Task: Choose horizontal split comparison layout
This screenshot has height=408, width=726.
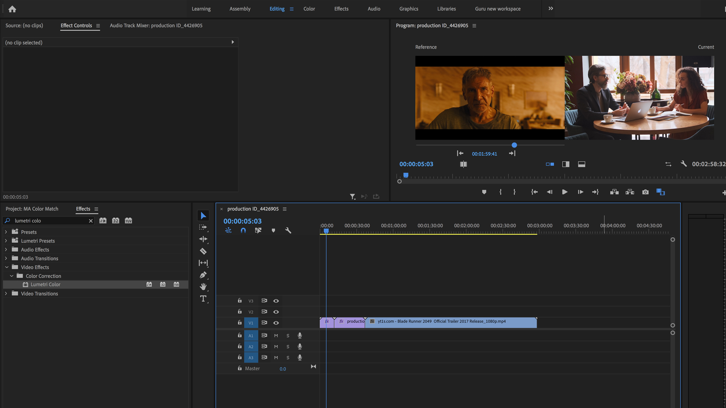Action: [582, 164]
